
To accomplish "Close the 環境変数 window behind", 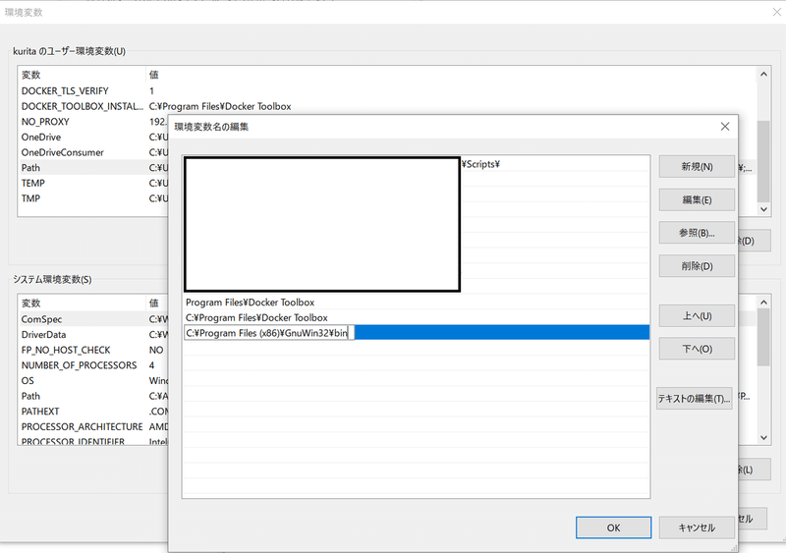I will [x=776, y=12].
